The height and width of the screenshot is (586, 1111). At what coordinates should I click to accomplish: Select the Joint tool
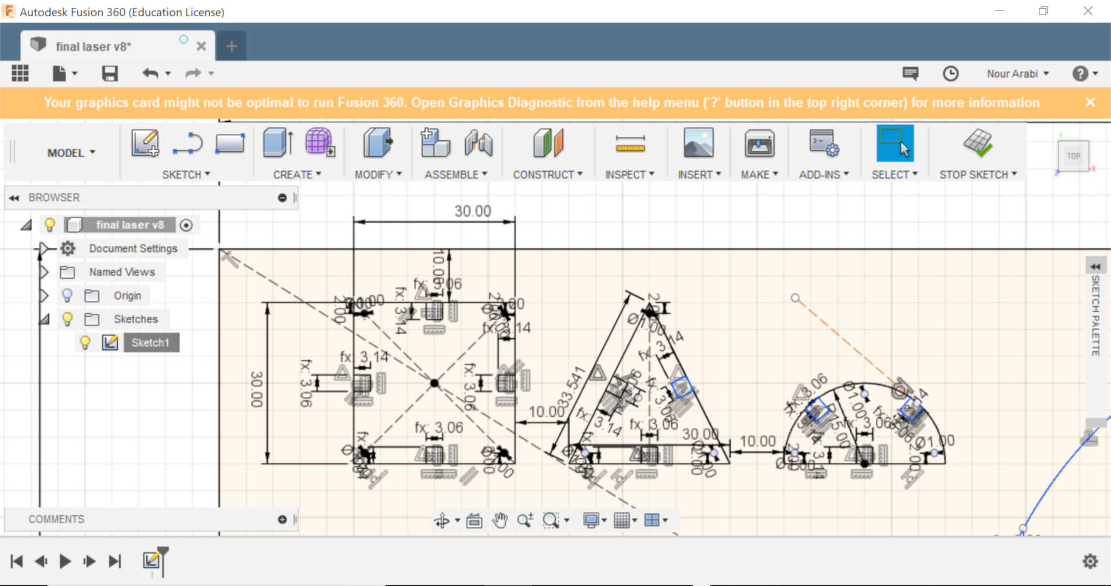pos(478,143)
